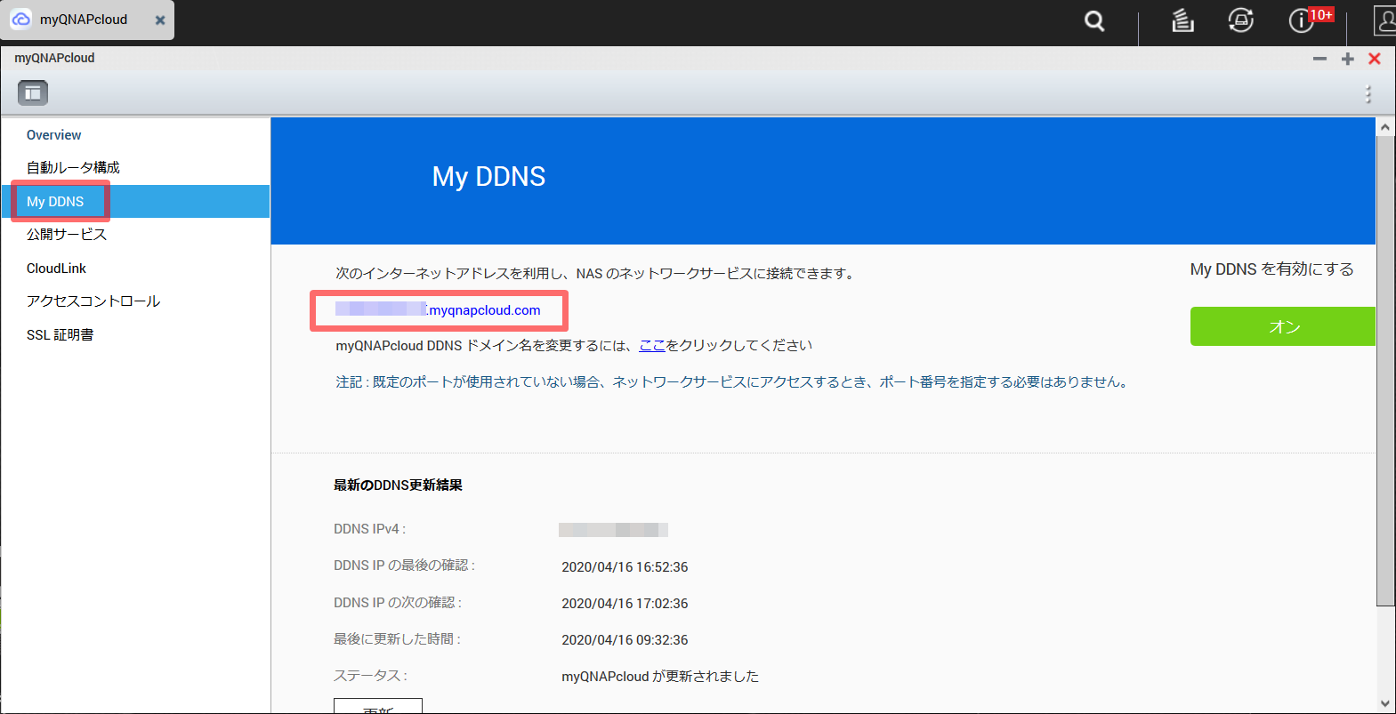Image resolution: width=1396 pixels, height=714 pixels.
Task: Click the 2020/04/16 09:32:36 last update value
Action: pyautogui.click(x=625, y=640)
